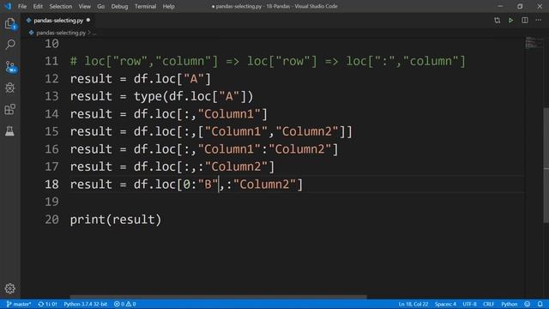Open the feedback smiley icon
Image resolution: width=549 pixels, height=309 pixels.
click(528, 304)
